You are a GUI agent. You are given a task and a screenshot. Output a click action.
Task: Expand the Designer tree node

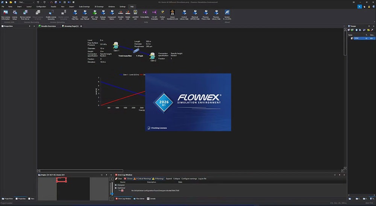(x=115, y=185)
